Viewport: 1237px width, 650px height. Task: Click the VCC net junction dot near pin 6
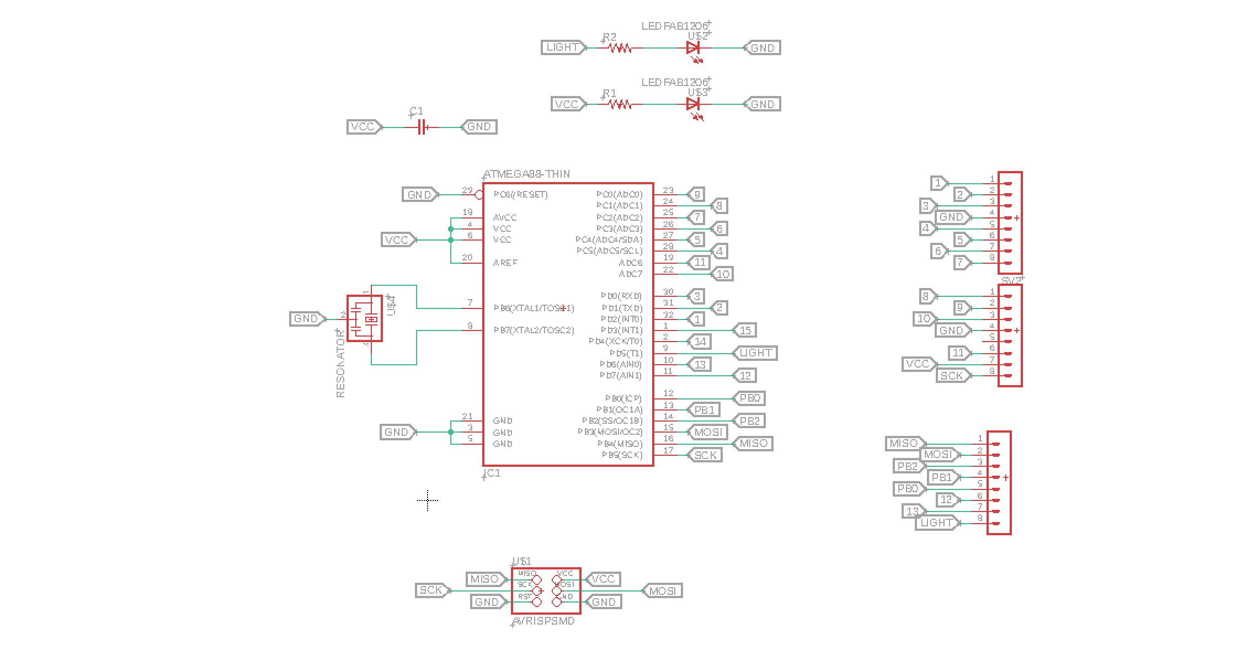click(451, 240)
